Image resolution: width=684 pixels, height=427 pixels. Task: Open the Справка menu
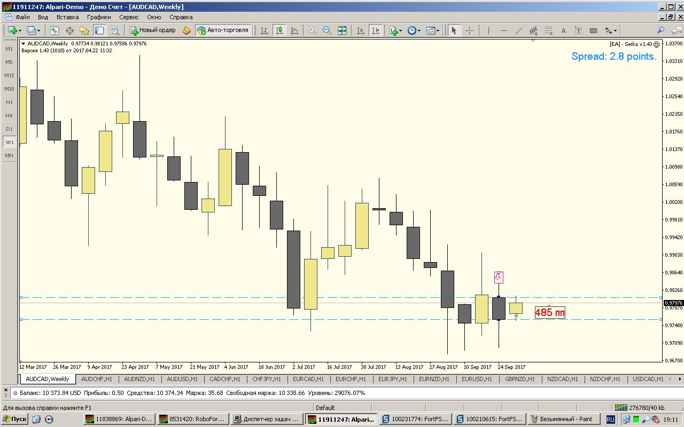[x=181, y=17]
